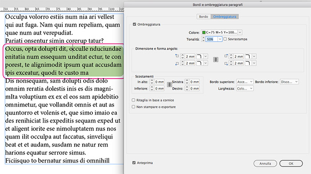Click the Sinistra 0 mm field
Image resolution: width=311 pixels, height=174 pixels.
tap(195, 82)
